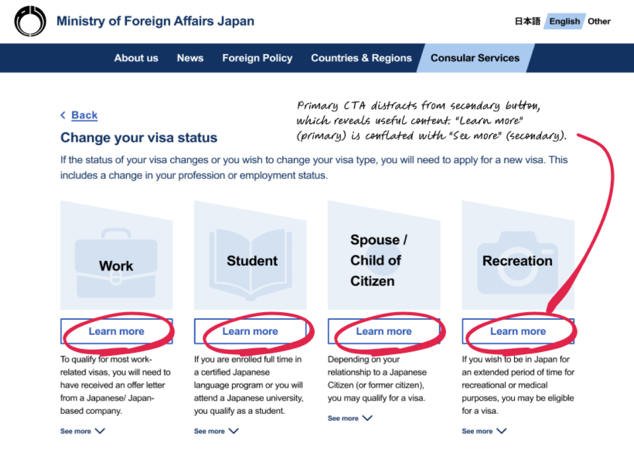
Task: Click Learn more under Student
Action: coord(250,331)
